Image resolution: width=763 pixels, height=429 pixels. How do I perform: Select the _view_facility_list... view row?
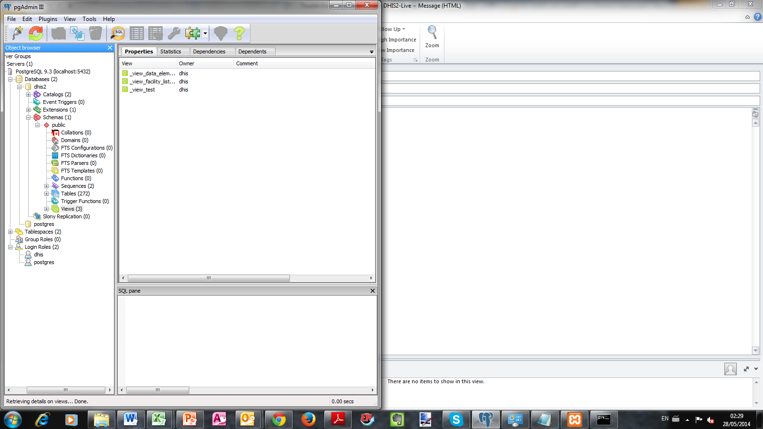click(x=247, y=82)
